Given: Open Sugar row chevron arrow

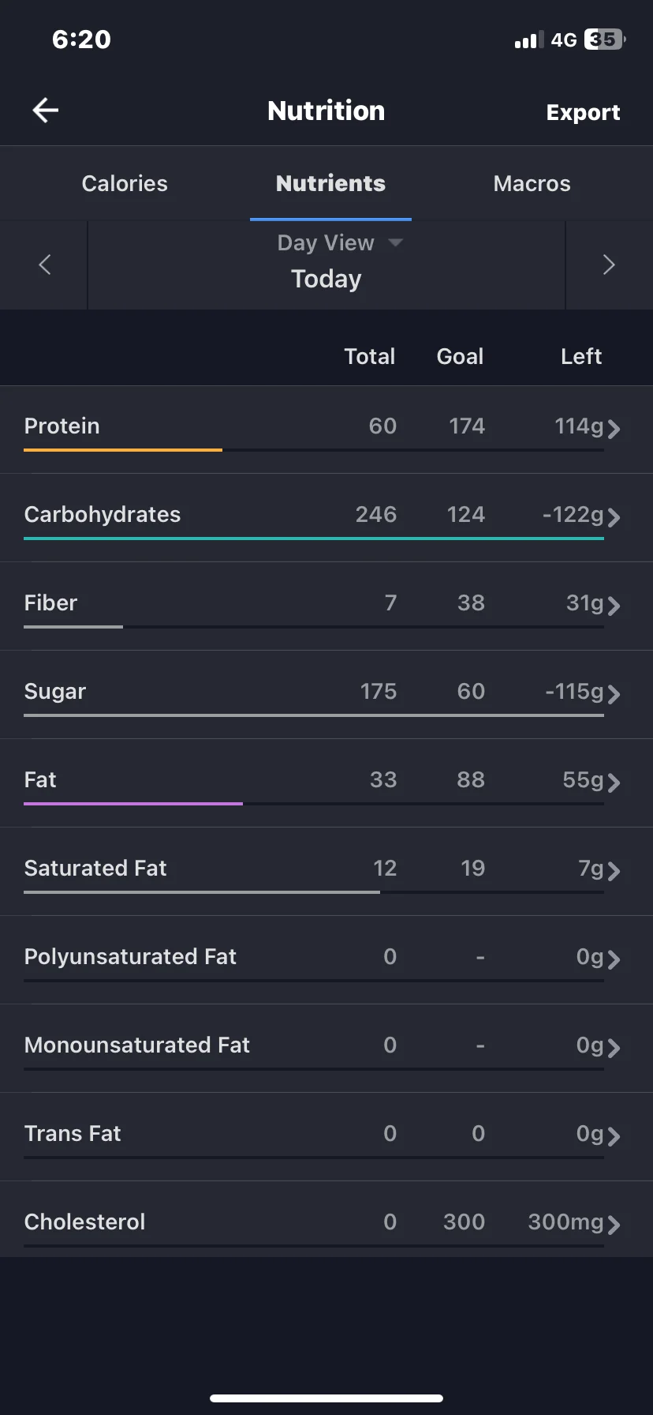Looking at the screenshot, I should tap(614, 694).
